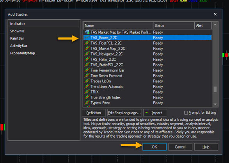Click the Edit EasyLanguage button

[x=124, y=113]
